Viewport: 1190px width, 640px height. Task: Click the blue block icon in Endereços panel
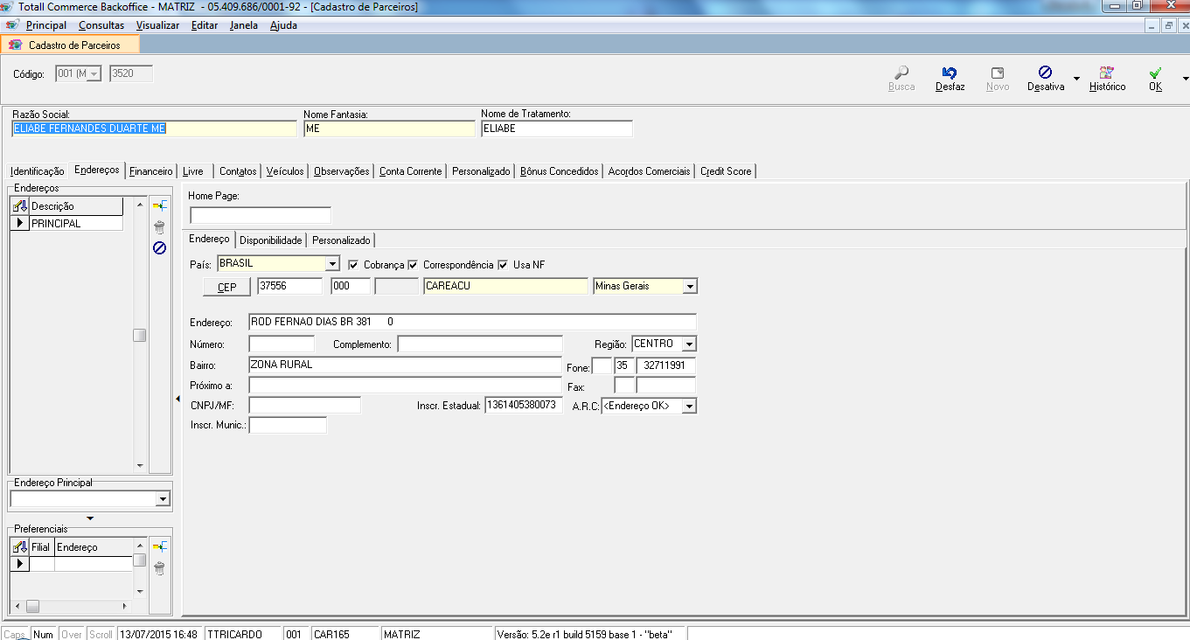[159, 248]
